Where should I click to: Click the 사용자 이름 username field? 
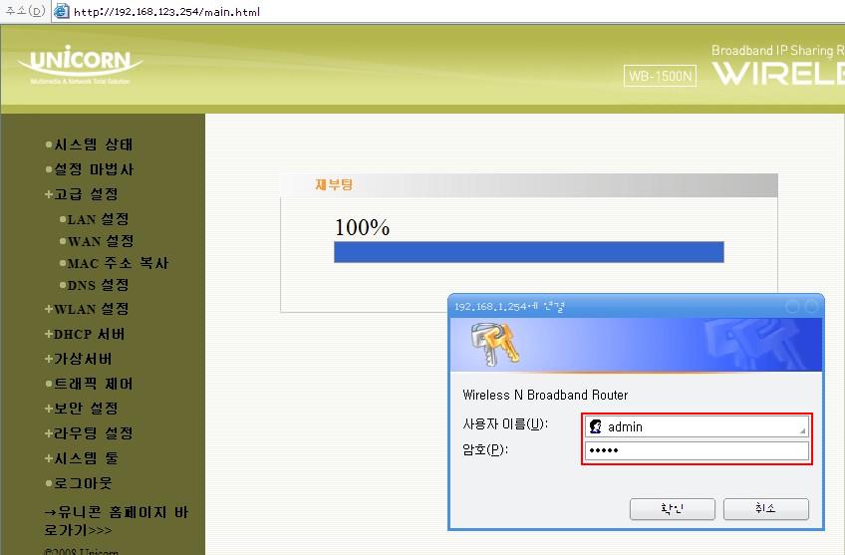click(697, 426)
